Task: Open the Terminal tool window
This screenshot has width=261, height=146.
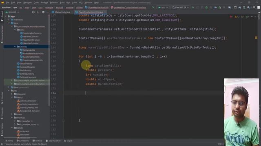Action: click(38, 141)
